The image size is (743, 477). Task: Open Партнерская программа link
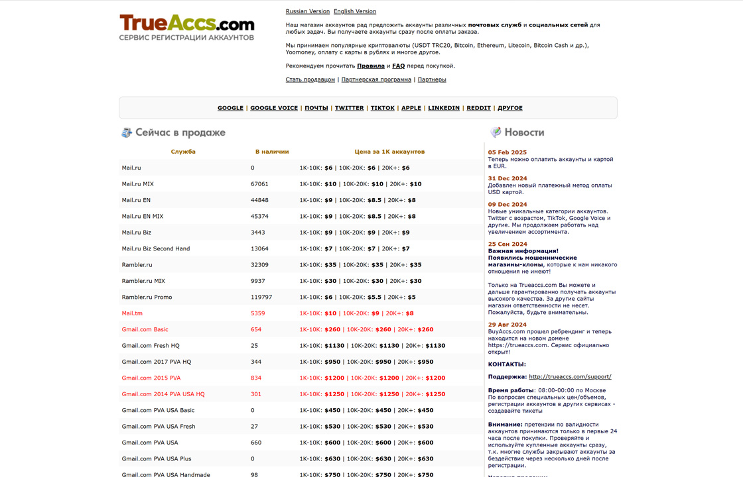pyautogui.click(x=376, y=79)
